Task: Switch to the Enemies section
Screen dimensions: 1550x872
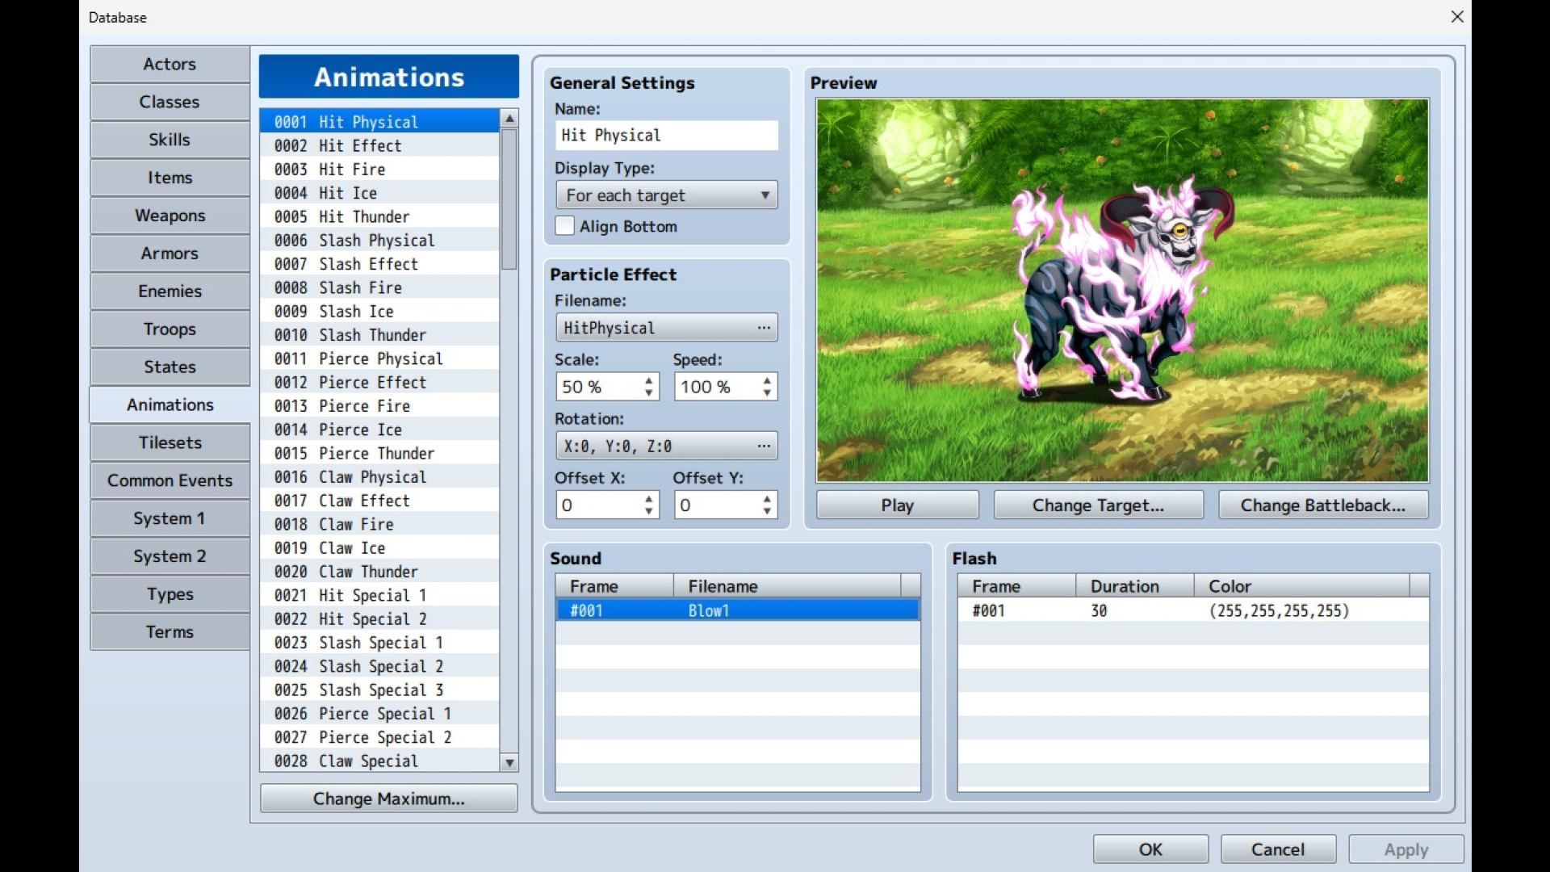Action: [169, 291]
